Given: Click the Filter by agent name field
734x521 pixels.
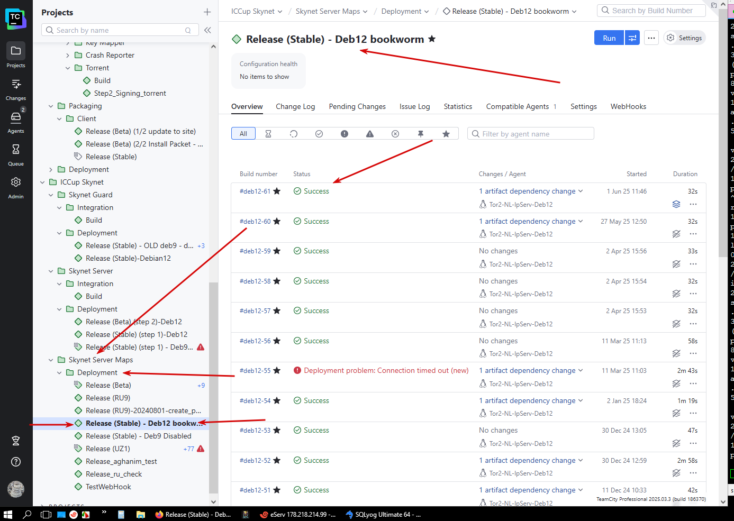Looking at the screenshot, I should (x=530, y=134).
